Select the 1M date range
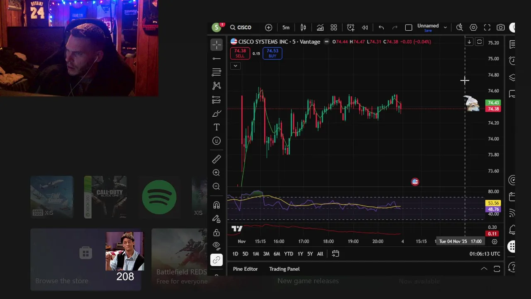This screenshot has height=299, width=531. 256,254
